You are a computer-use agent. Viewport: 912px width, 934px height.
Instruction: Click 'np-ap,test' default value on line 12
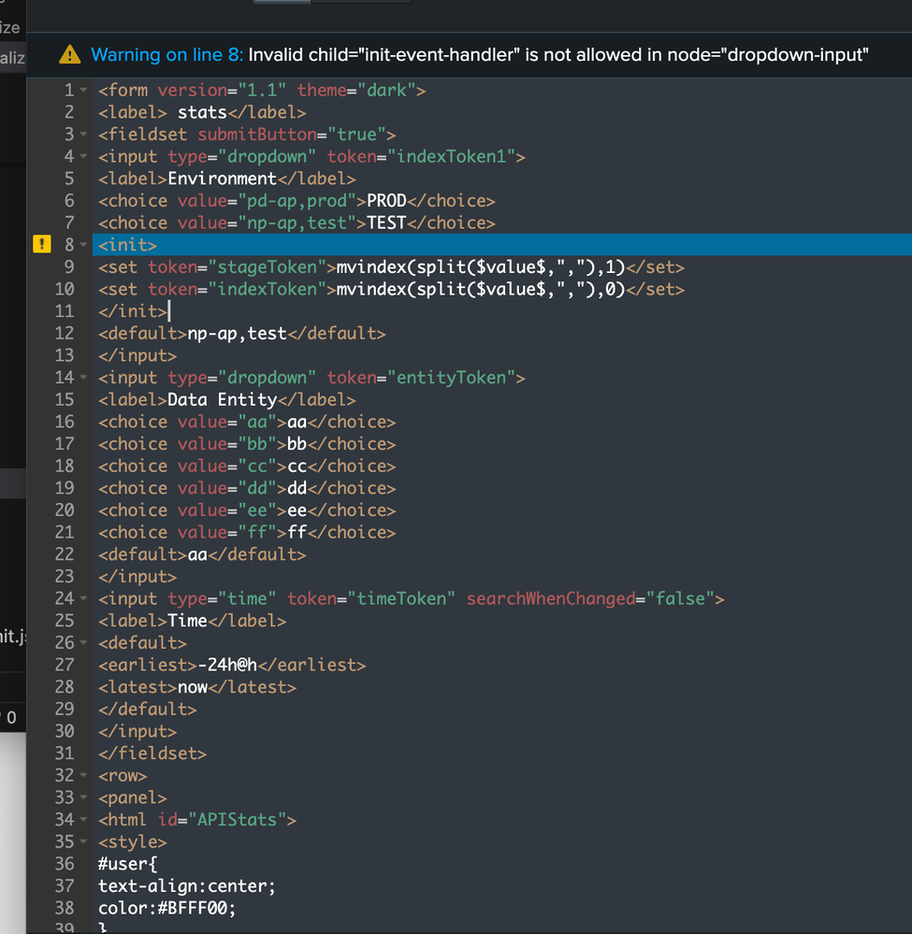tap(238, 333)
